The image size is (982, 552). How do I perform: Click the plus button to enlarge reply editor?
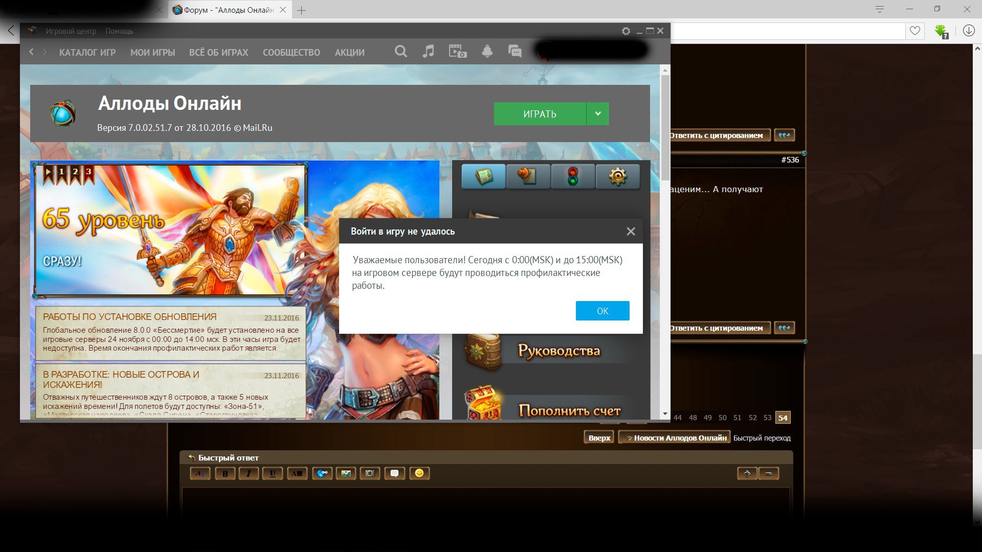pos(747,473)
